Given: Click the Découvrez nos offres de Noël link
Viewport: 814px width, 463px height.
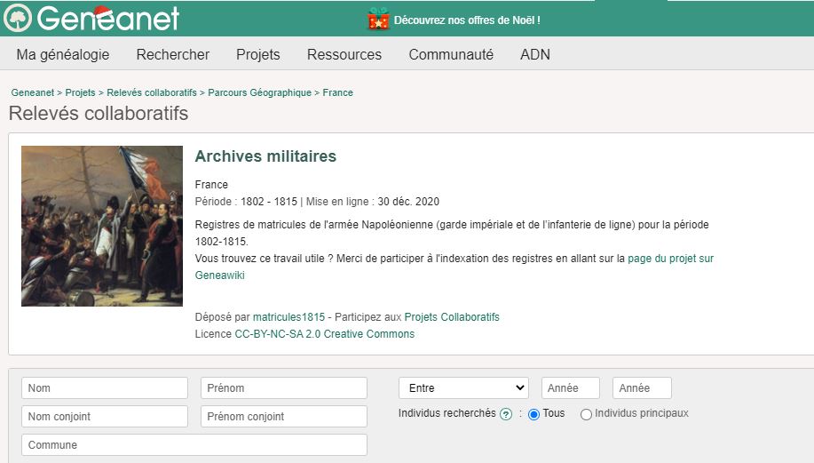Looking at the screenshot, I should (467, 20).
